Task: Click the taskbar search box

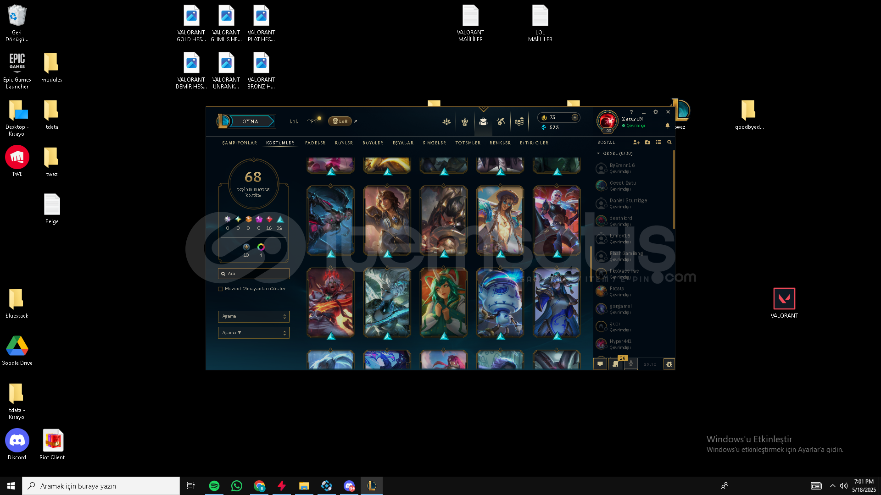Action: click(101, 486)
